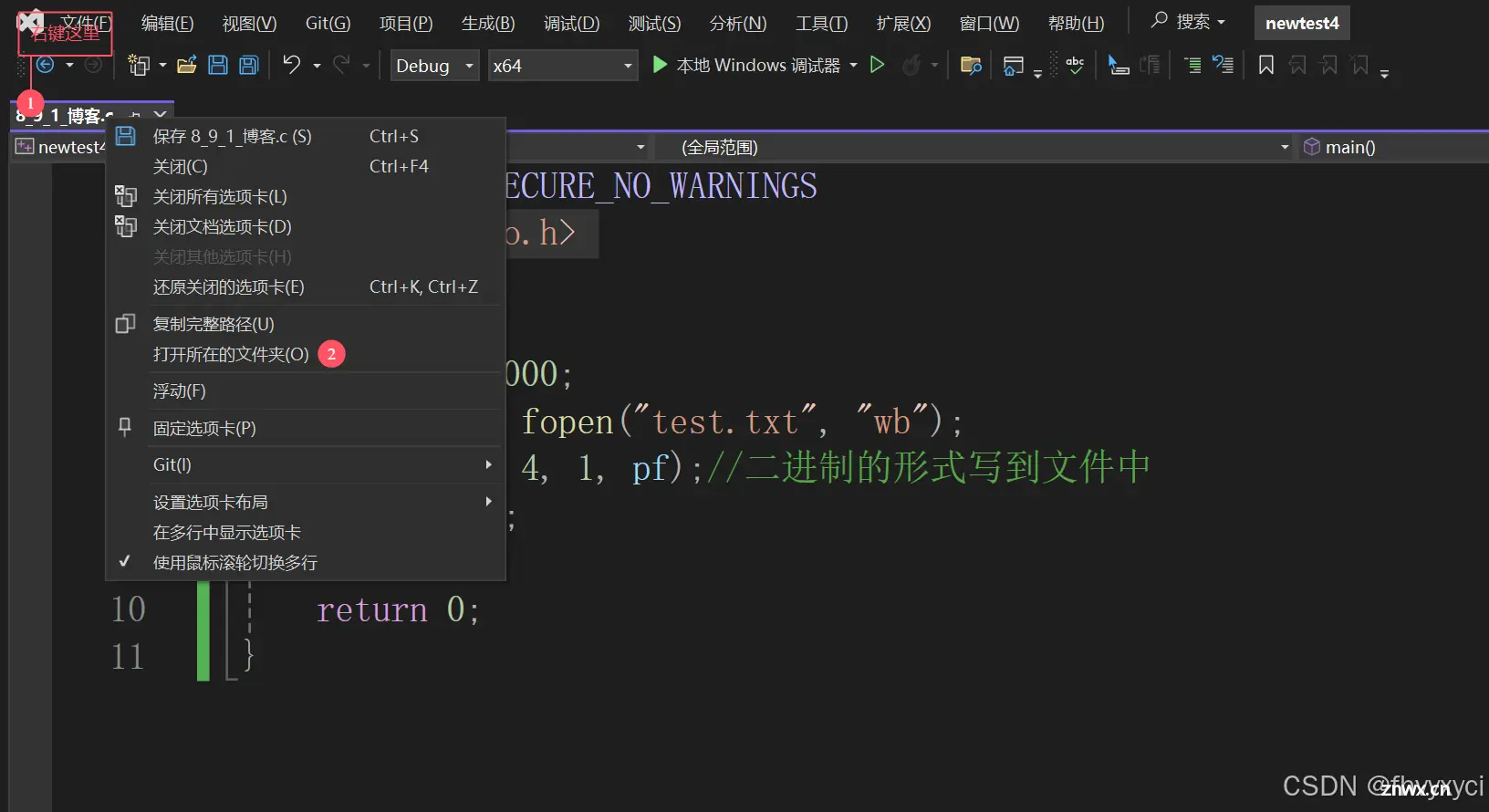The image size is (1489, 812).
Task: Click the undo arrow icon
Action: [x=292, y=65]
